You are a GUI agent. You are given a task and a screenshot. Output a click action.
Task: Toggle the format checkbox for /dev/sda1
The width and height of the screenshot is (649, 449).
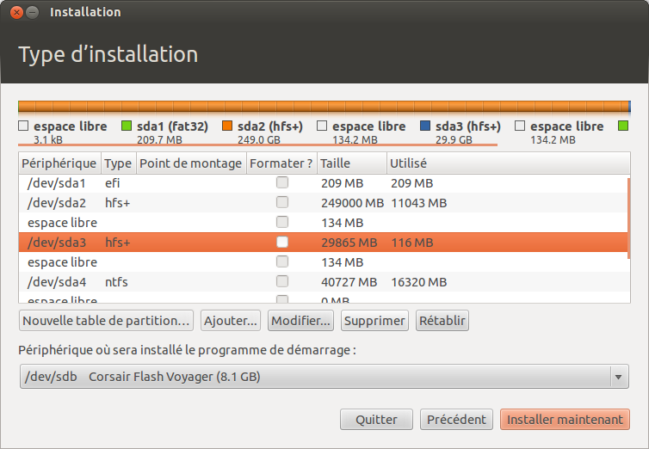(282, 182)
